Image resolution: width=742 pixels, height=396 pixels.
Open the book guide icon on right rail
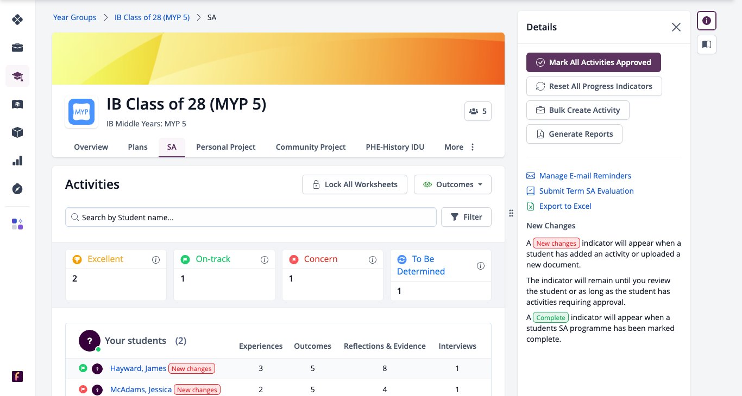point(707,44)
